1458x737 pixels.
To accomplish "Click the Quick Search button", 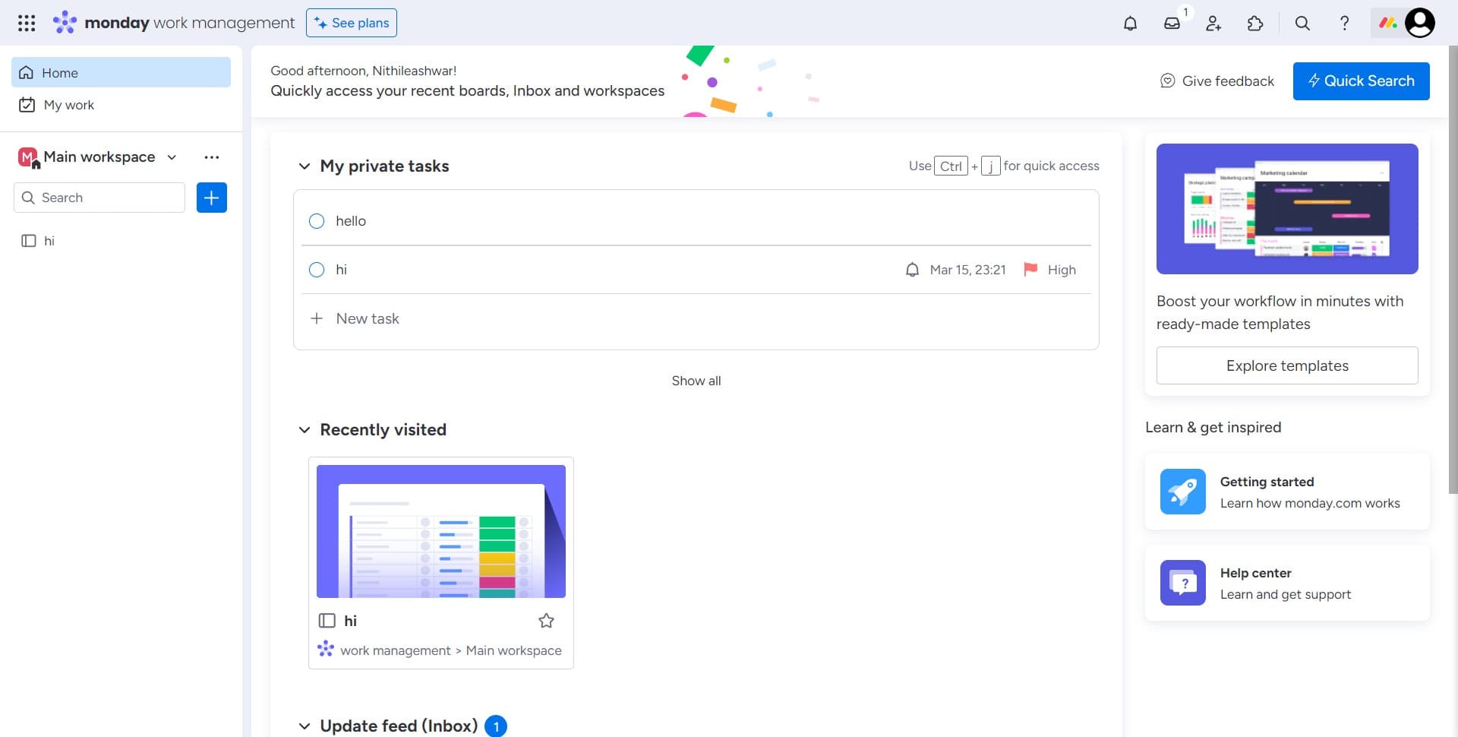I will coord(1361,81).
